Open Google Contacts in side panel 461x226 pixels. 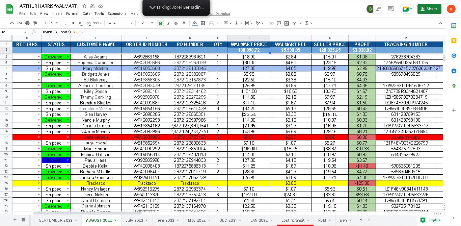pyautogui.click(x=454, y=71)
